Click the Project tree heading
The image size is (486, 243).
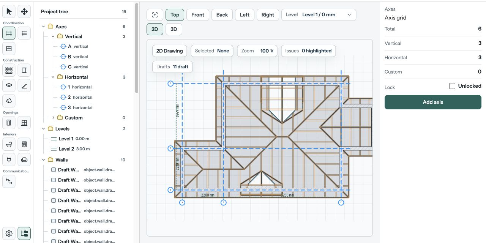[x=55, y=12]
